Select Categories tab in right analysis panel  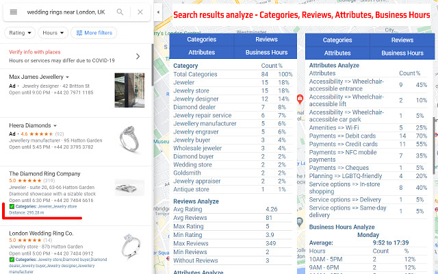click(337, 40)
